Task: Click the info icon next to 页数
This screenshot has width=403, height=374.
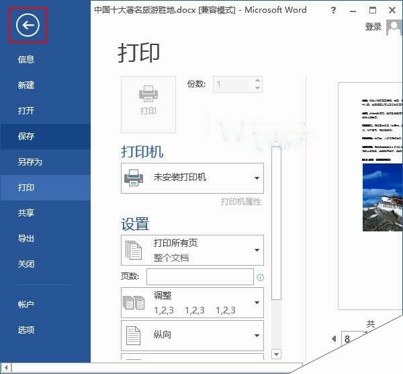Action: click(260, 277)
